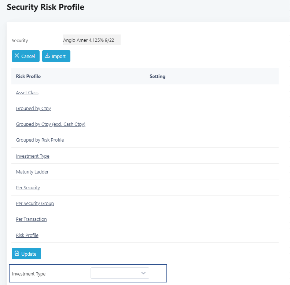Open the Asset Class link
The height and width of the screenshot is (285, 290).
pyautogui.click(x=27, y=93)
